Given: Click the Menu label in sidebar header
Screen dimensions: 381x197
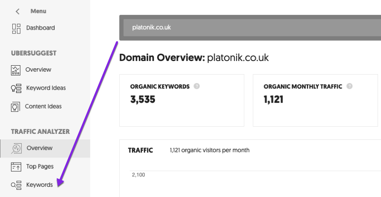Looking at the screenshot, I should coord(39,11).
